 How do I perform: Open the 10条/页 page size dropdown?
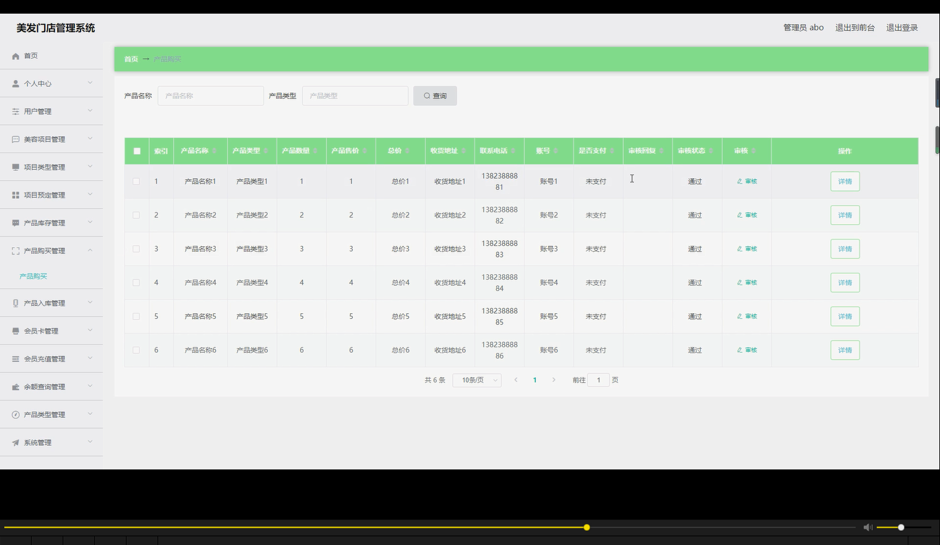[x=477, y=380]
